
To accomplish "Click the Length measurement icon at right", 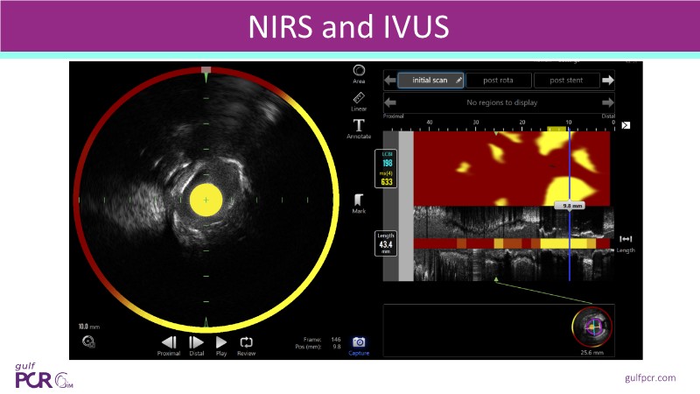I will (x=626, y=239).
